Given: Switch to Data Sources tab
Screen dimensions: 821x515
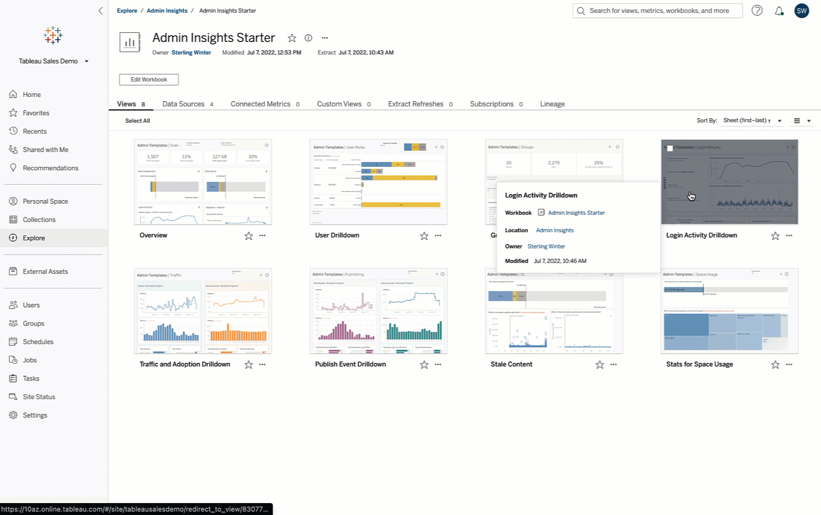Looking at the screenshot, I should click(x=187, y=104).
